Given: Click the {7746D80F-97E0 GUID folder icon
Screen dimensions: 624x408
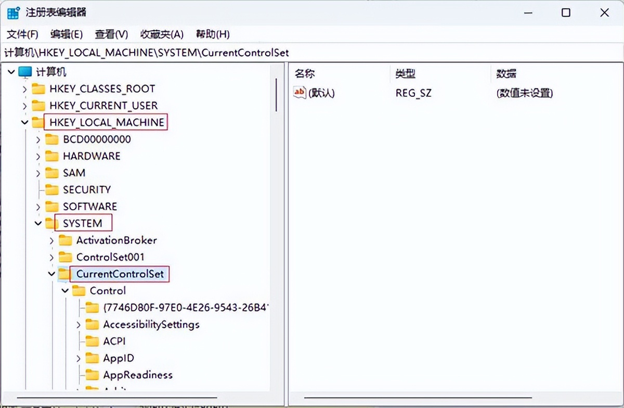Looking at the screenshot, I should (92, 308).
